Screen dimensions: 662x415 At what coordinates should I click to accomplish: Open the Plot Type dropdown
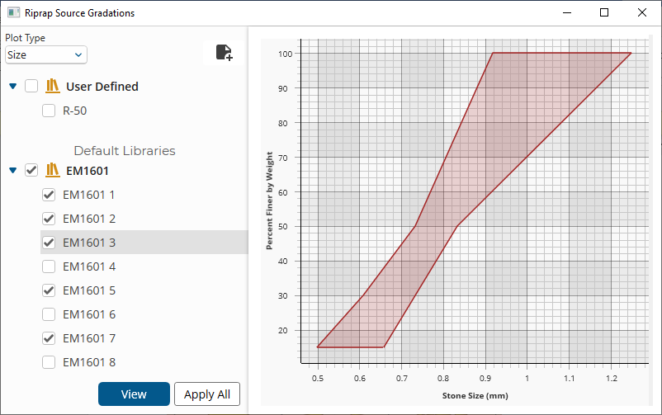[45, 55]
